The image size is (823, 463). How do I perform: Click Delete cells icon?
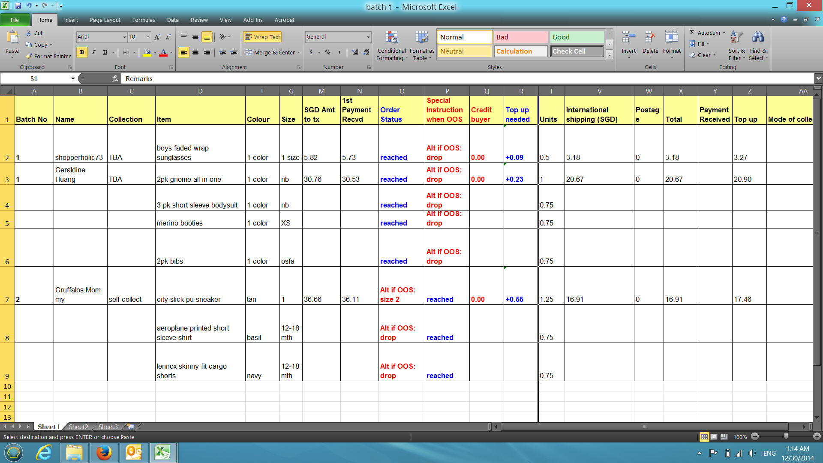650,37
